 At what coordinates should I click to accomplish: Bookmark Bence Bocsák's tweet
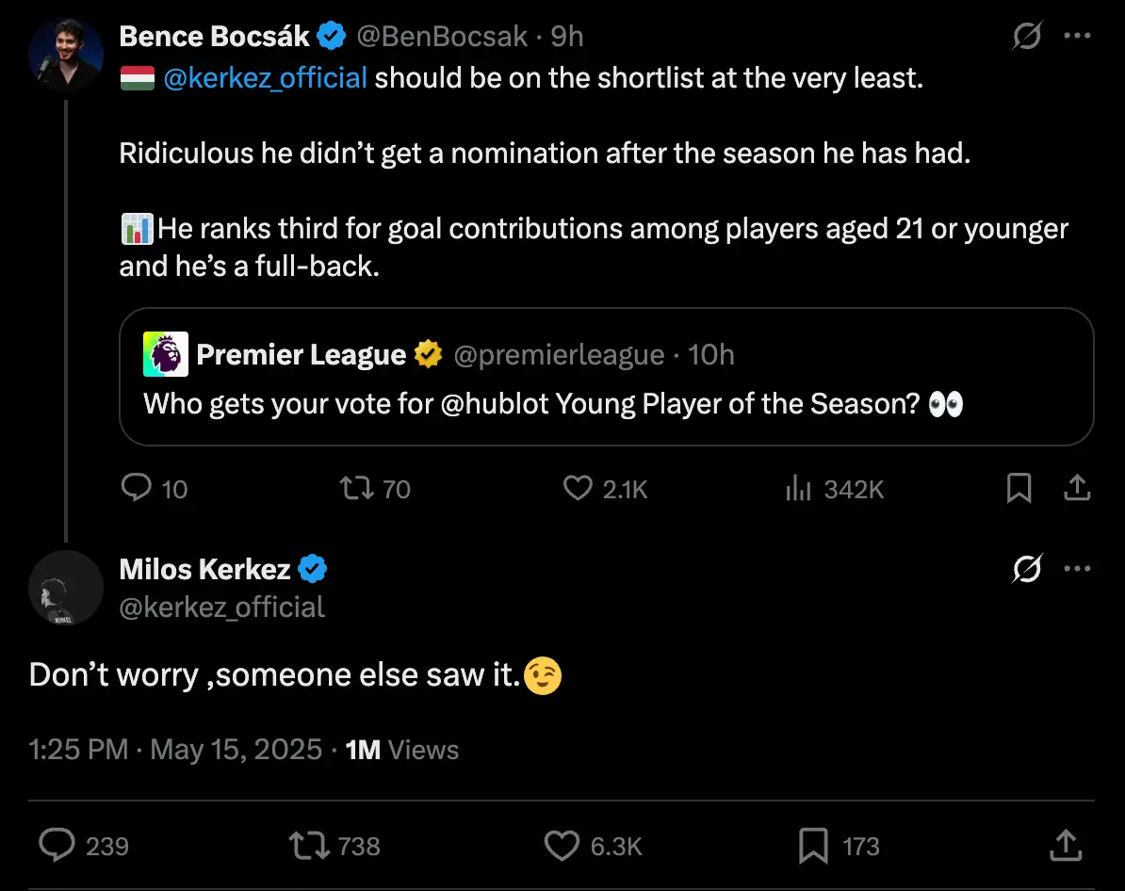click(x=1019, y=488)
